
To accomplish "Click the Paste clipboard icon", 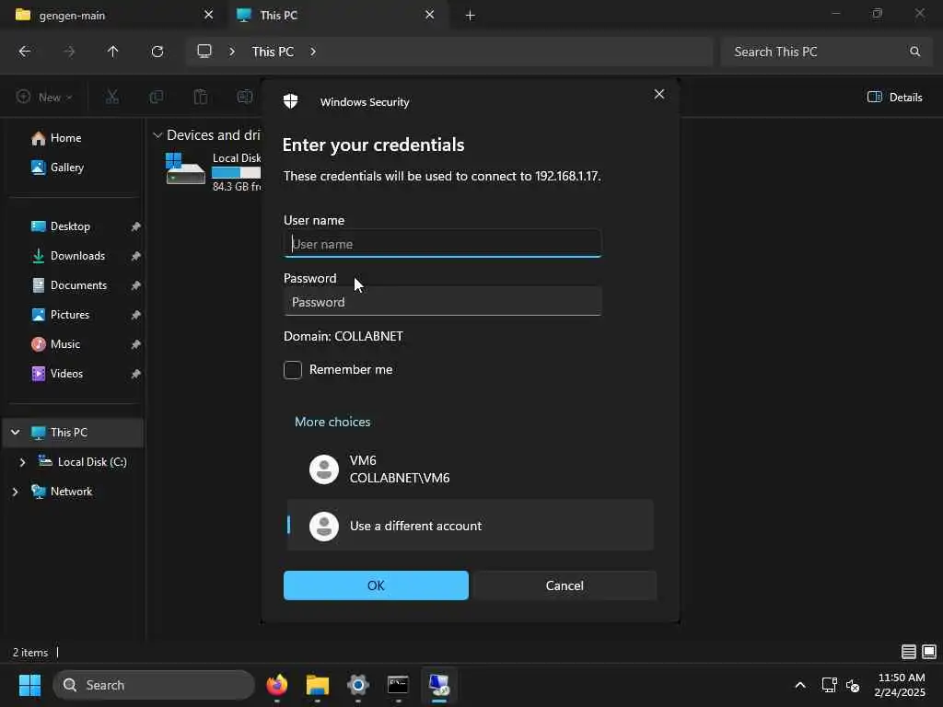I will [200, 97].
